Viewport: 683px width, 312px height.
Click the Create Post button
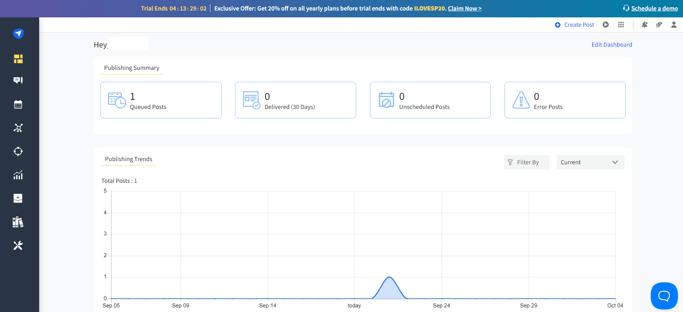tap(575, 25)
